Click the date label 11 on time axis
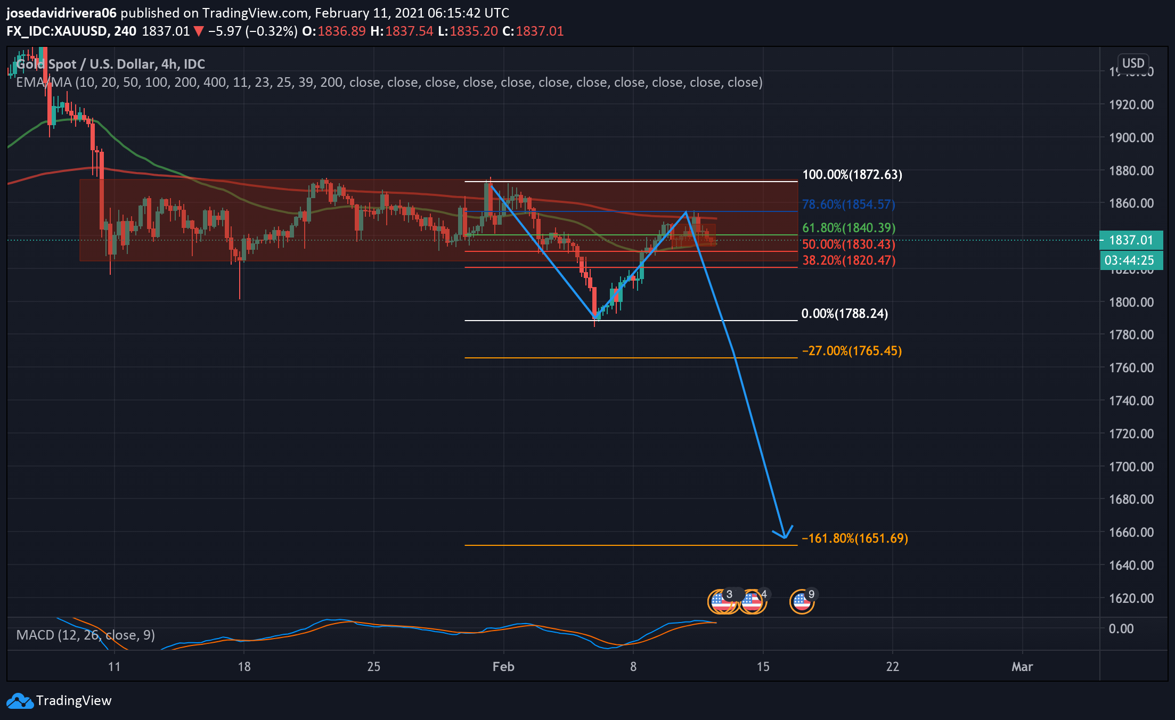Image resolution: width=1175 pixels, height=720 pixels. point(114,667)
